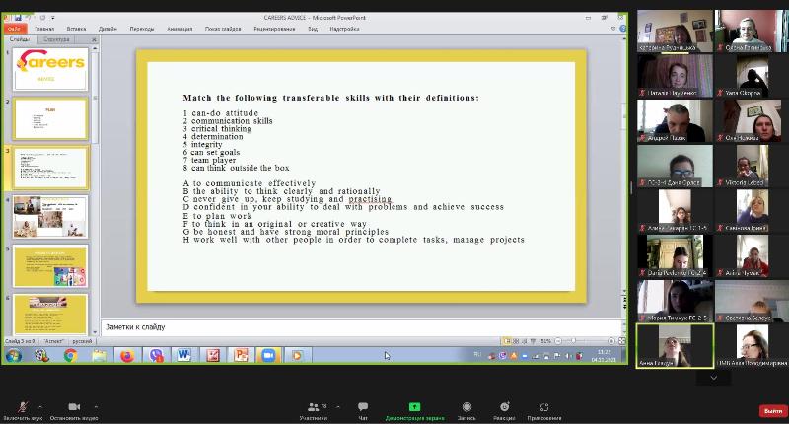
Task: Select slide 4 thumbnail with photos
Action: click(x=50, y=217)
